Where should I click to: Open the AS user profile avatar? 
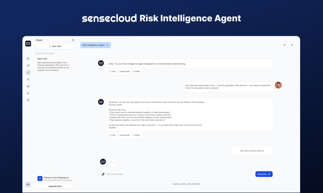[28, 185]
